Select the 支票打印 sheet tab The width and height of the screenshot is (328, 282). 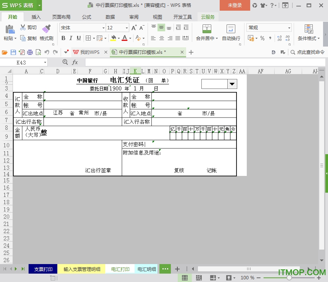coord(43,269)
